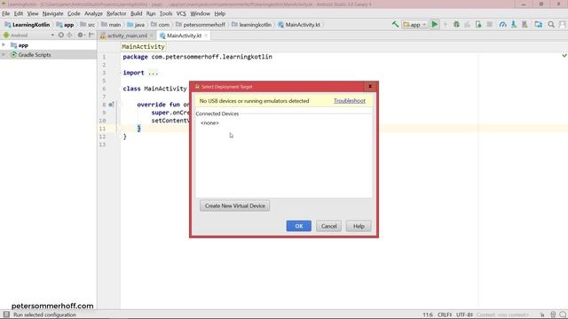Click the Search Everywhere magnifier icon
The width and height of the screenshot is (568, 319).
coord(551,25)
